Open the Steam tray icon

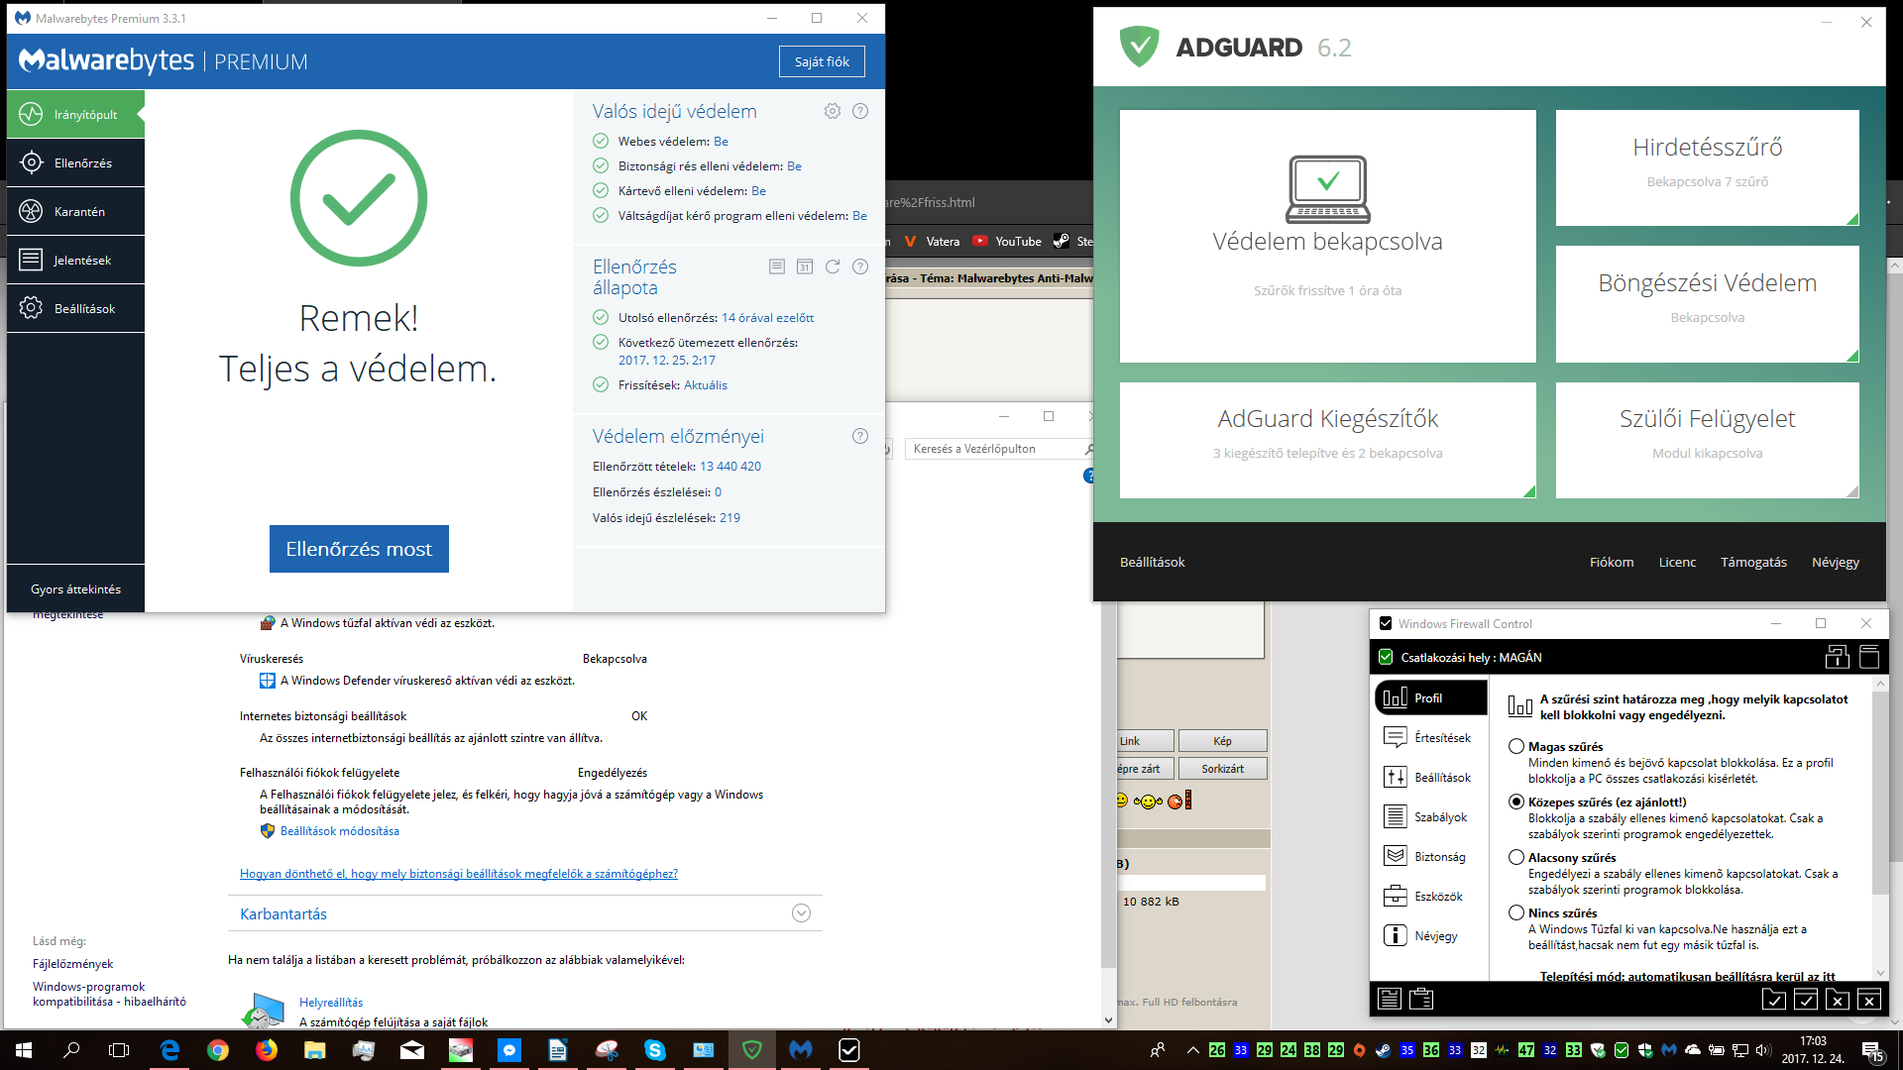1383,1050
